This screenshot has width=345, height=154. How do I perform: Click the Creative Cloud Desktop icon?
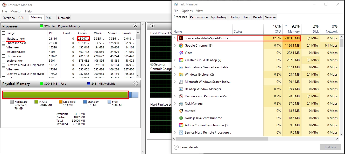point(181,60)
